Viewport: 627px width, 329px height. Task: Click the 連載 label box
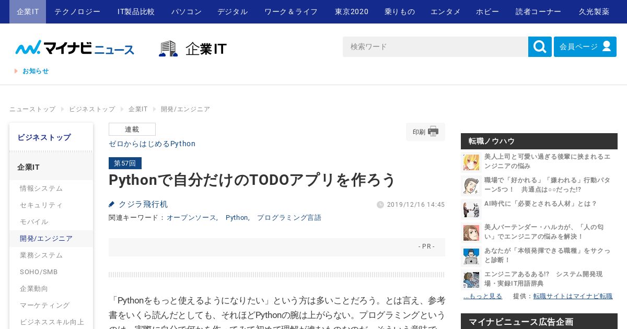[132, 129]
